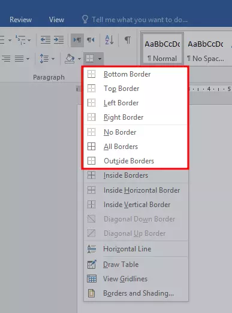The height and width of the screenshot is (313, 232).
Task: Click the horizontal ruler near 4
Action: [x=209, y=89]
